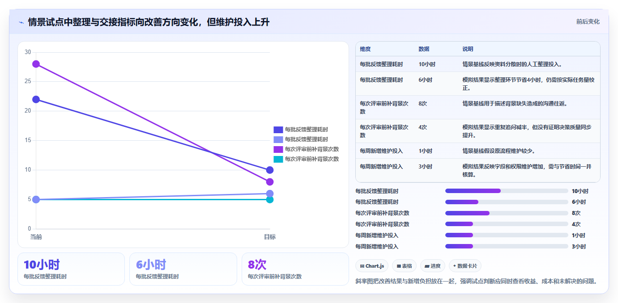Click the 30 tick on the y-axis
This screenshot has height=303, width=618.
pos(28,52)
